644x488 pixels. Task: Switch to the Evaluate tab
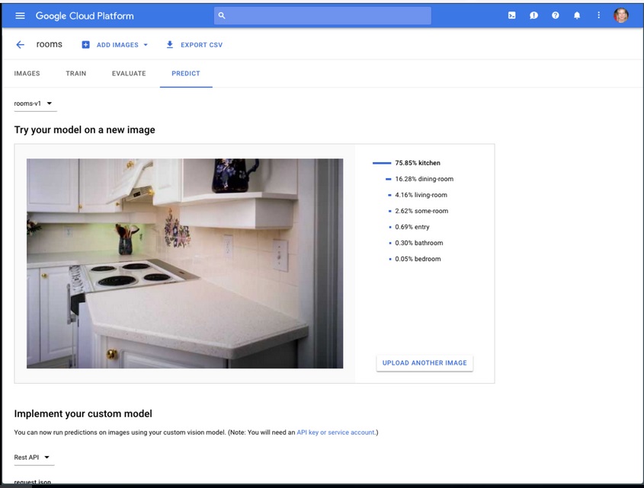(x=129, y=74)
